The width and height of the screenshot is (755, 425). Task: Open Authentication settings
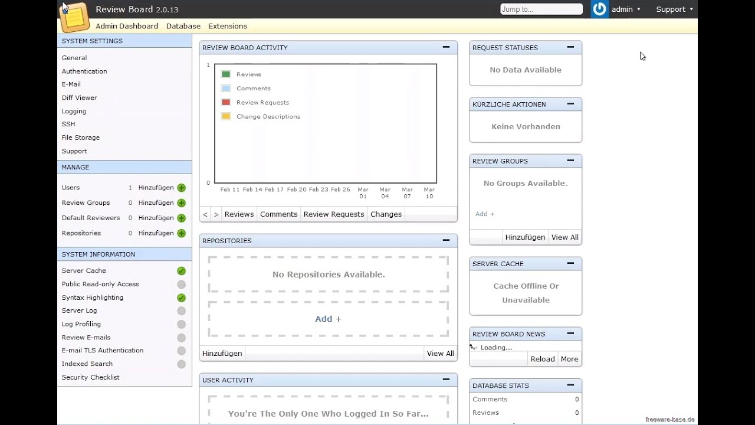[x=84, y=71]
